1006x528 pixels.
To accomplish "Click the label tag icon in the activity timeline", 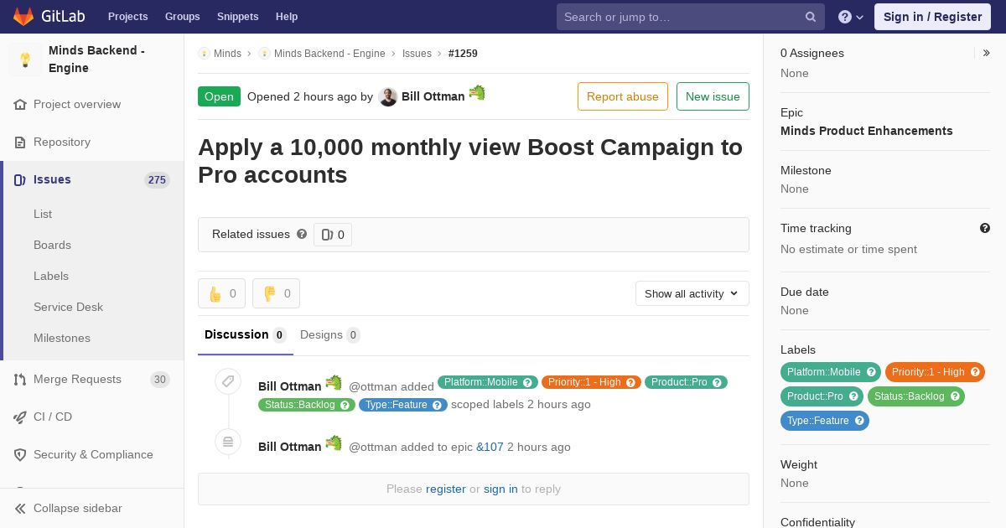I will click(x=228, y=382).
